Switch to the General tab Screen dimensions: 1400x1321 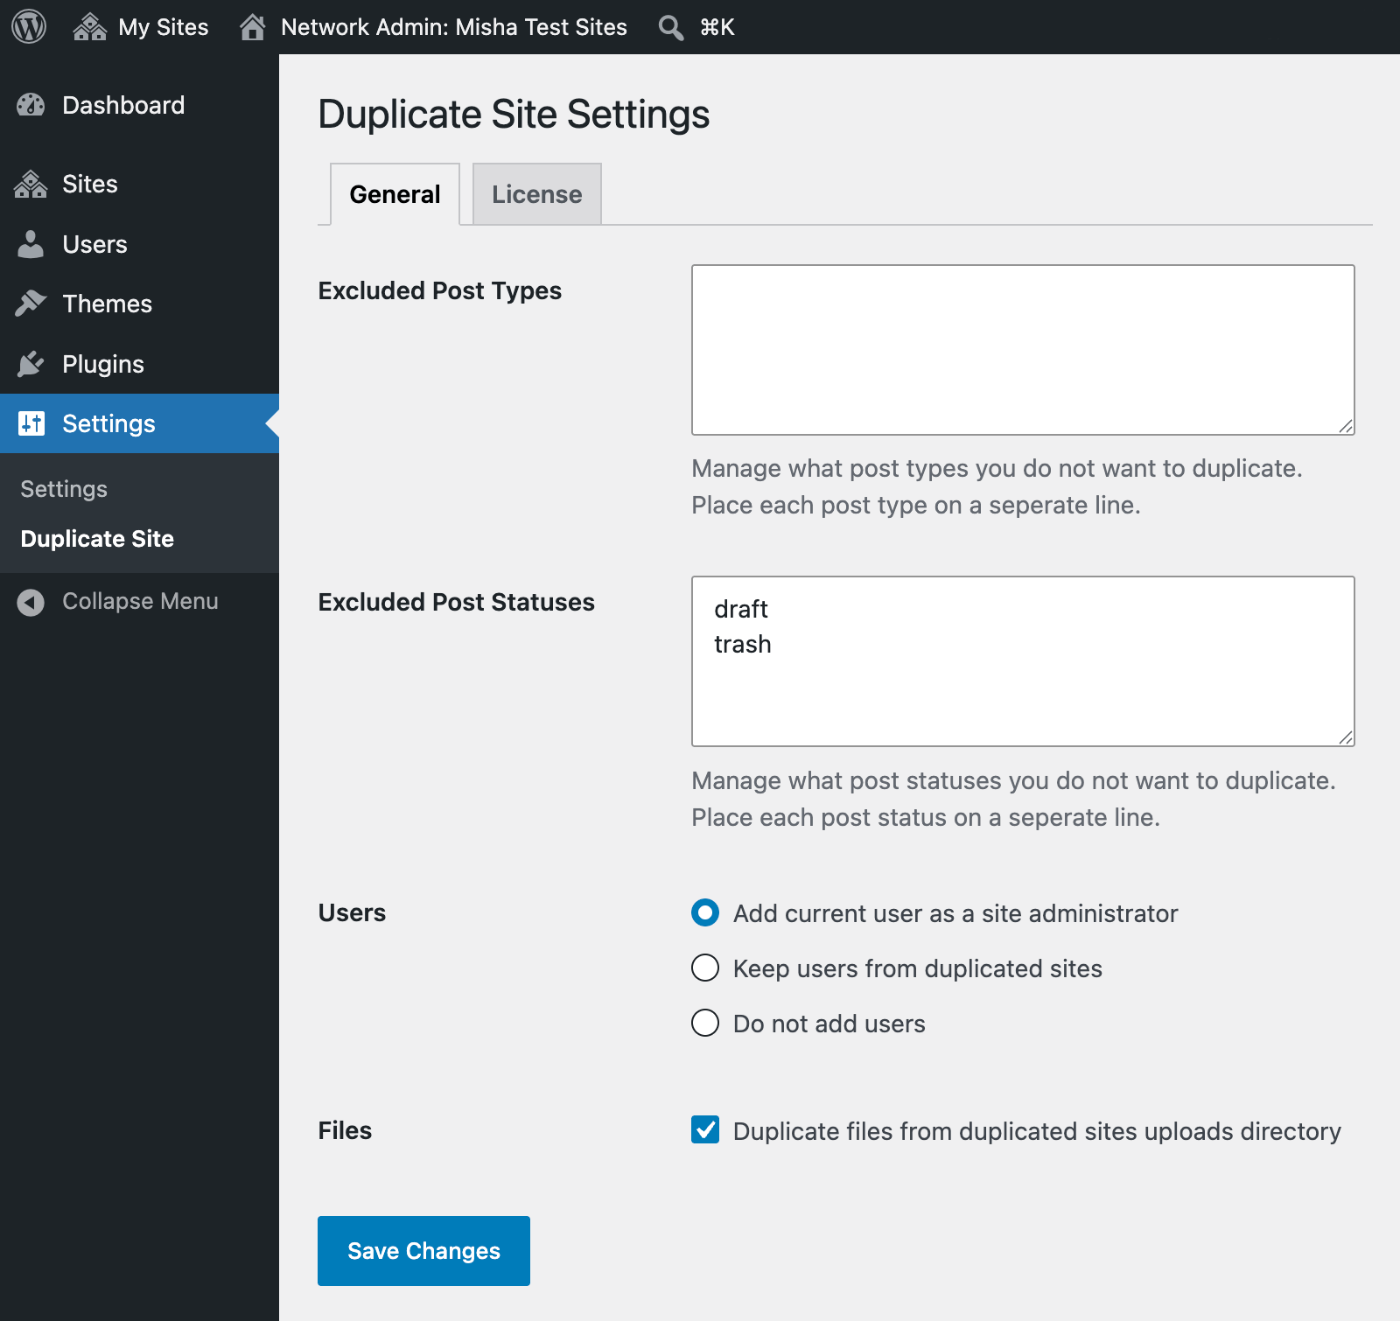tap(395, 194)
